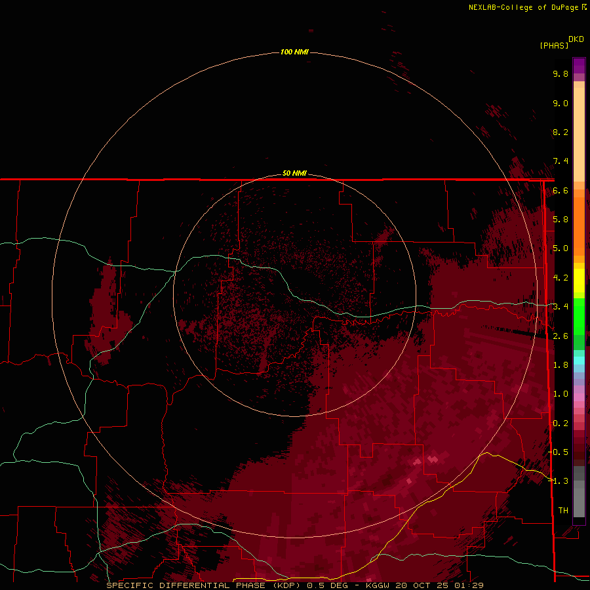Click the SPECIFIC DIFFERENTIAL PHASE (KDP) caption text
The width and height of the screenshot is (590, 590).
click(x=203, y=585)
